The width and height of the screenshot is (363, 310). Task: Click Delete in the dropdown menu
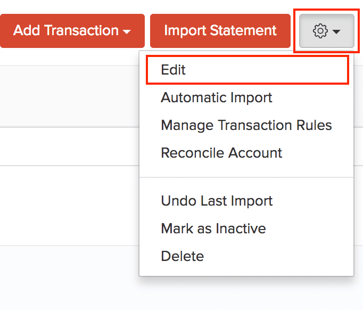(183, 256)
